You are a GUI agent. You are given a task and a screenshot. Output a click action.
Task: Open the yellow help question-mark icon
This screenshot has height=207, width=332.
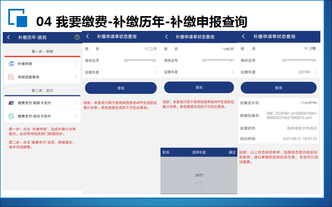point(77,38)
